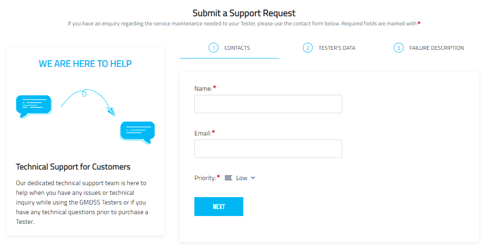Click the step 2 circle icon
500x251 pixels.
307,48
